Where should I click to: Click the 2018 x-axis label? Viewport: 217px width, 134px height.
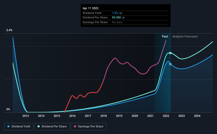coord(104,116)
